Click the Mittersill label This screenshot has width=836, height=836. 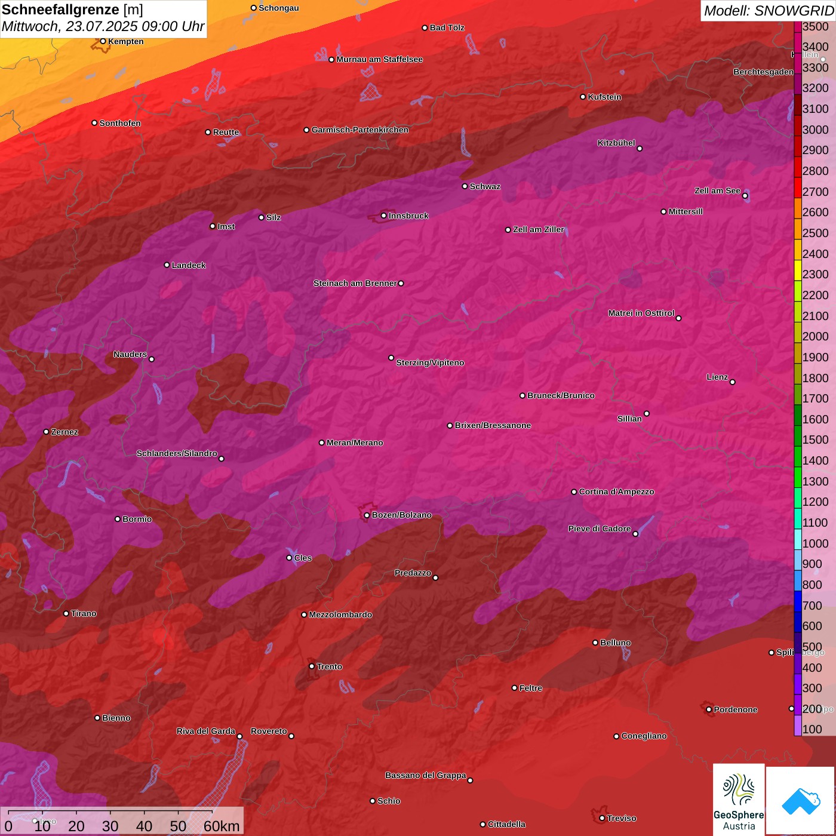tap(686, 211)
